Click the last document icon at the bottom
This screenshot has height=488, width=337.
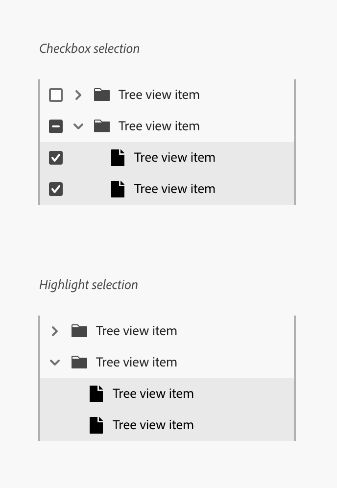96,425
